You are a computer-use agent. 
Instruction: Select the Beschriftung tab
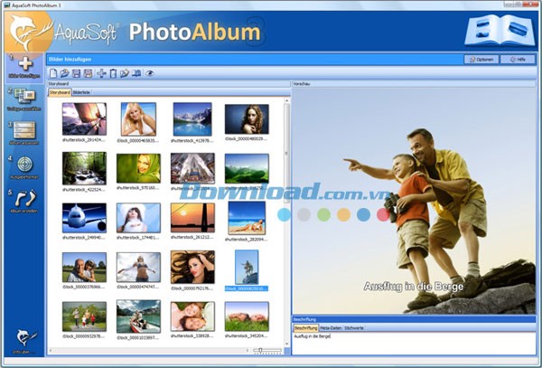(x=305, y=328)
